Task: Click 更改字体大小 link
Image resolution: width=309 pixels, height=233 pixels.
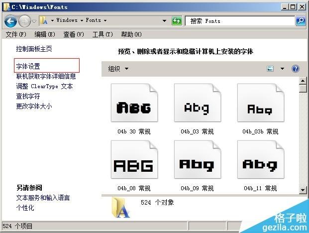Action: [x=34, y=106]
